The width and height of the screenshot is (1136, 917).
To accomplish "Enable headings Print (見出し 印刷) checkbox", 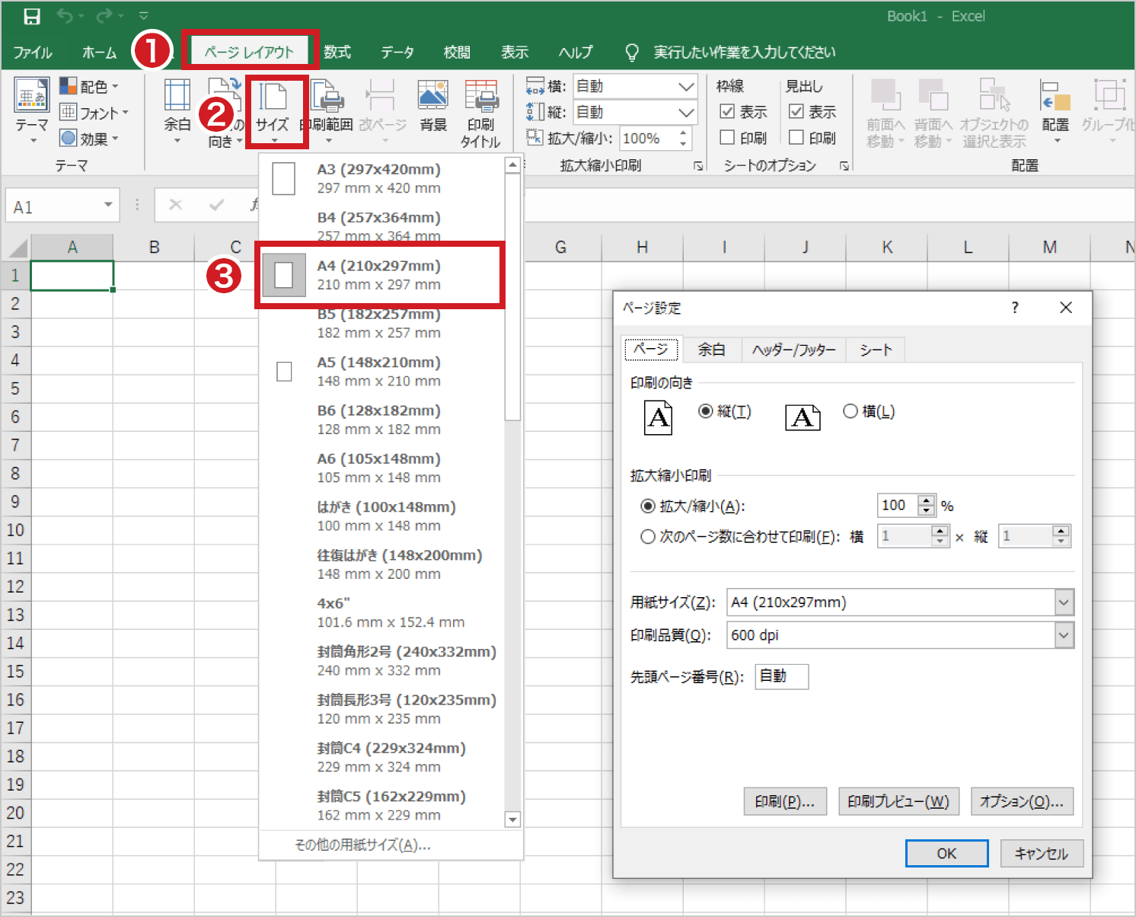I will point(796,138).
